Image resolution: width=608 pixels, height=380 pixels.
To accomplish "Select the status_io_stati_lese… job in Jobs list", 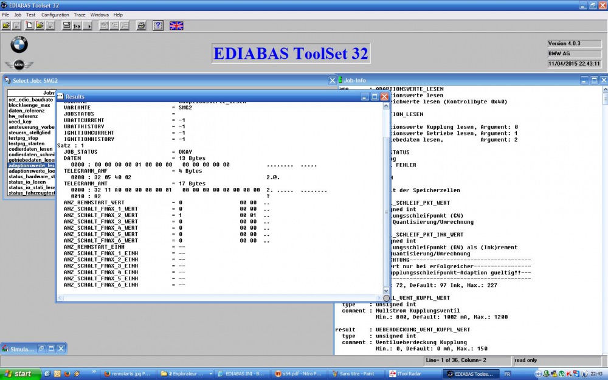I will coord(31,187).
